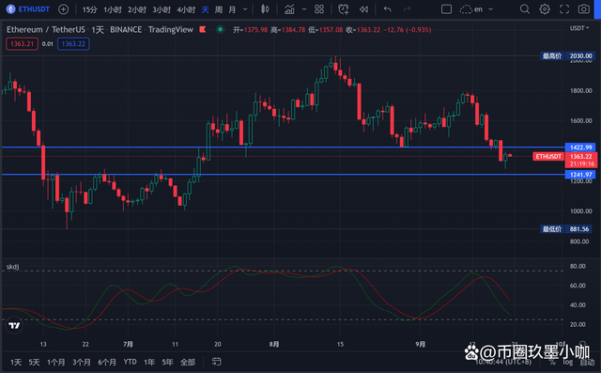
Task: Open the indicators menu icon
Action: 289,9
